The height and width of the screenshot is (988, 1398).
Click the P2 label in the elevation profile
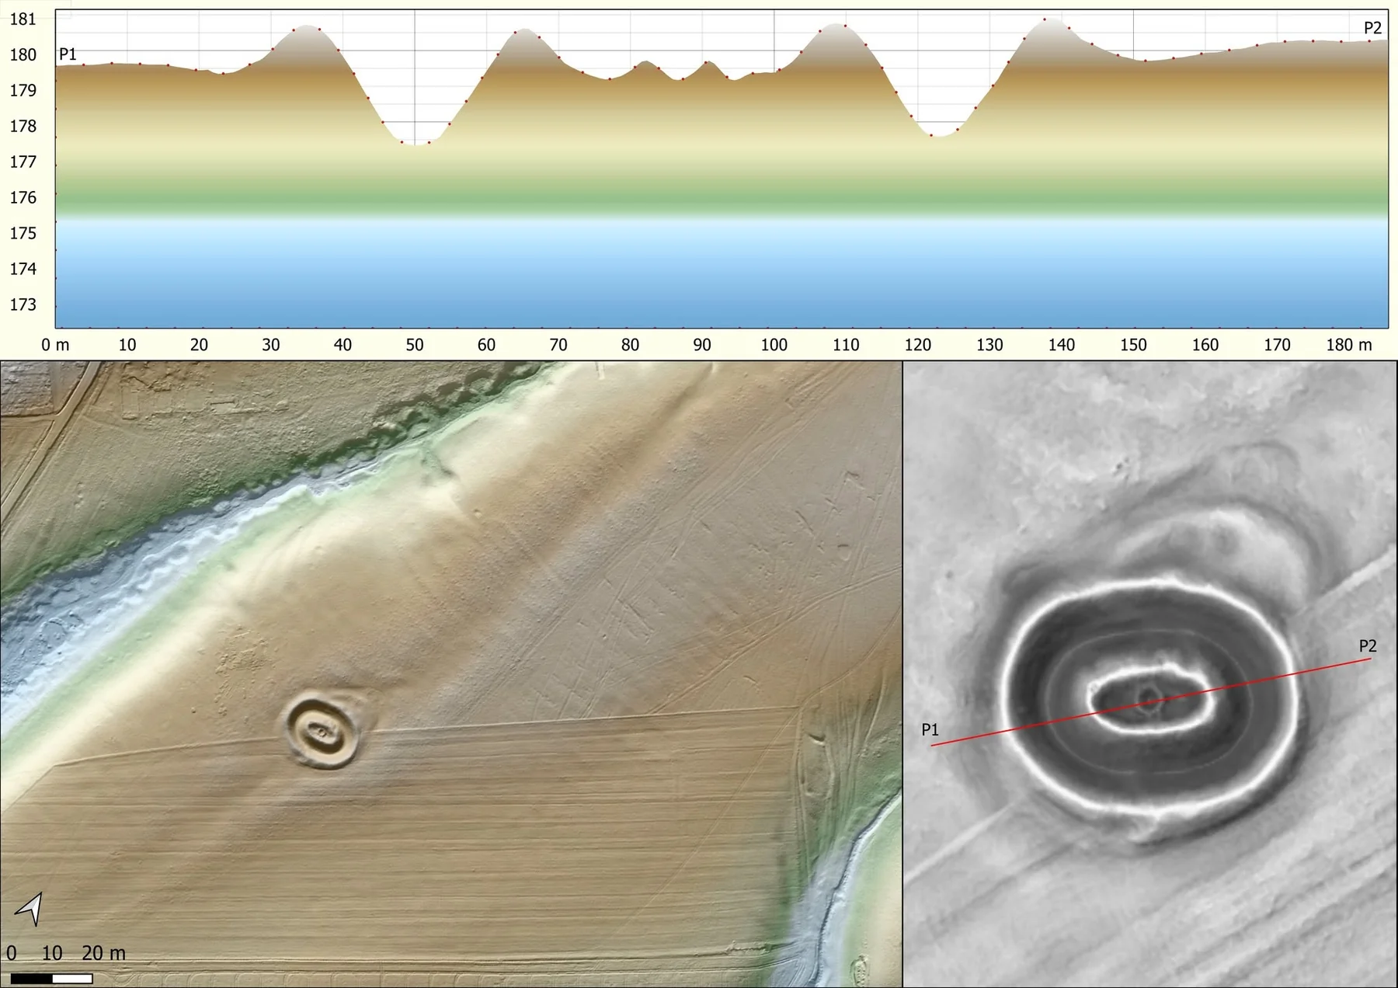(1372, 28)
